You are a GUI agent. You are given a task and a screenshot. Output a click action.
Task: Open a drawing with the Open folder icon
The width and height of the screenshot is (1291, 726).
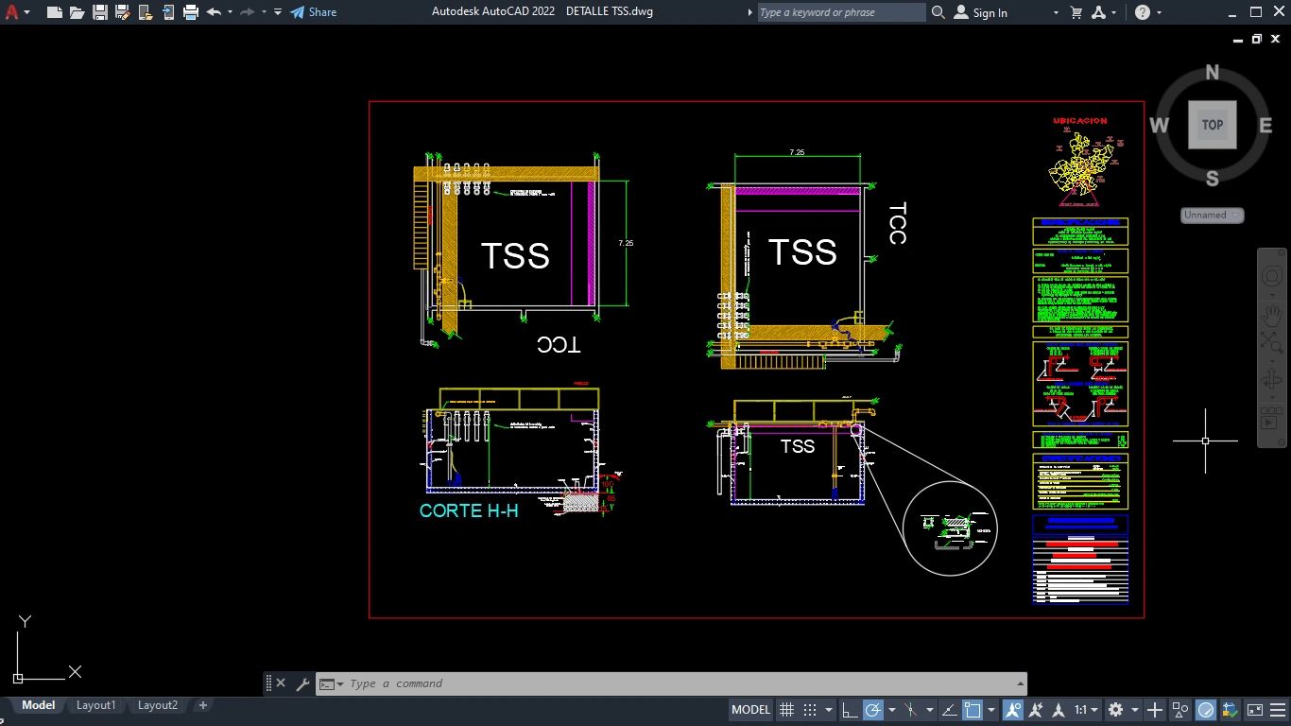(x=77, y=12)
